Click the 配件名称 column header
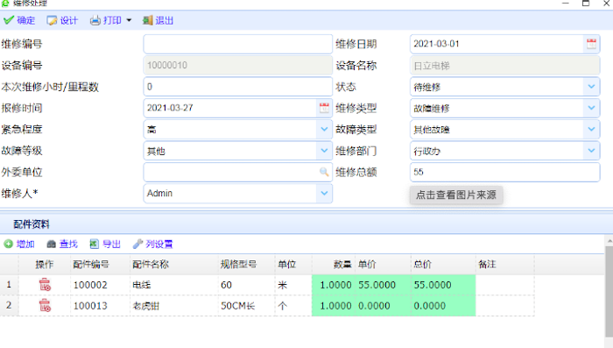This screenshot has height=348, width=613. 174,265
